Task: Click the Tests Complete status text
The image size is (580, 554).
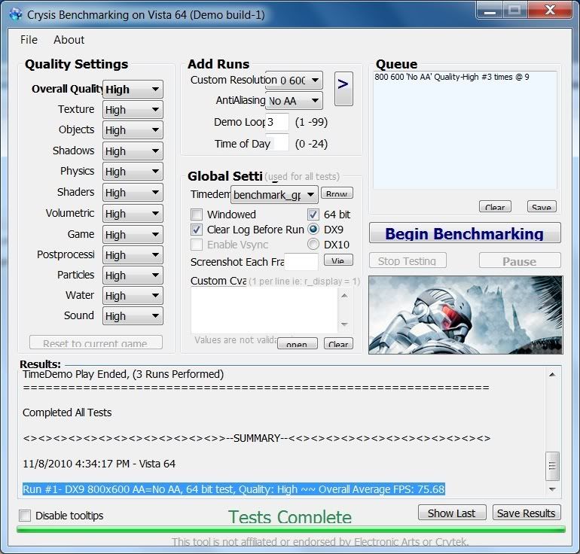Action: pos(290,516)
